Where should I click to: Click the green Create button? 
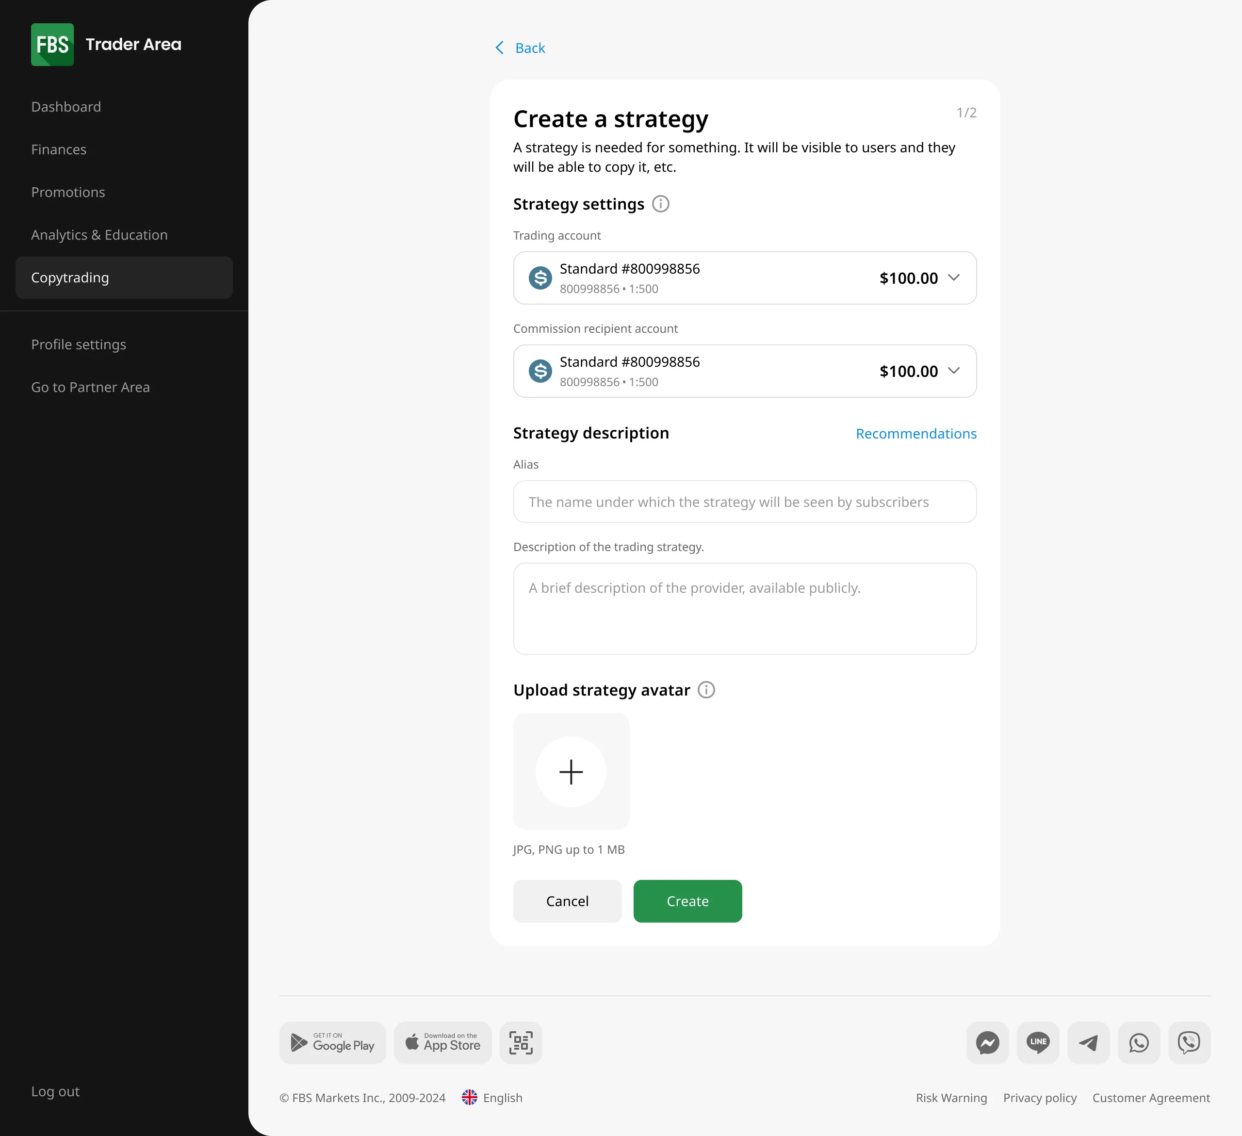[x=687, y=901]
